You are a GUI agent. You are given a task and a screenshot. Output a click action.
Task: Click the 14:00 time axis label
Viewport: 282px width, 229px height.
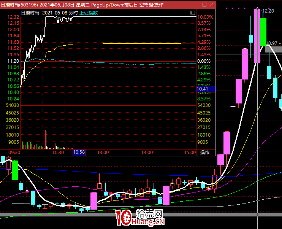[x=147, y=153]
